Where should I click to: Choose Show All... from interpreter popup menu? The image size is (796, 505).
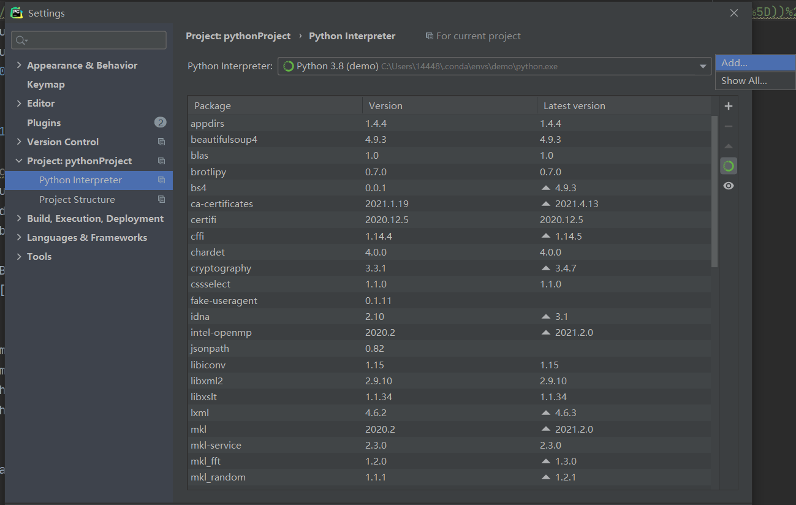coord(756,80)
